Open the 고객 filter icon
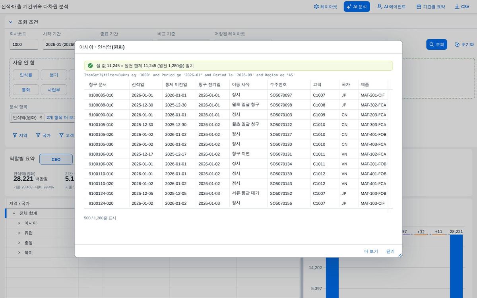477x298 pixels. click(x=62, y=135)
